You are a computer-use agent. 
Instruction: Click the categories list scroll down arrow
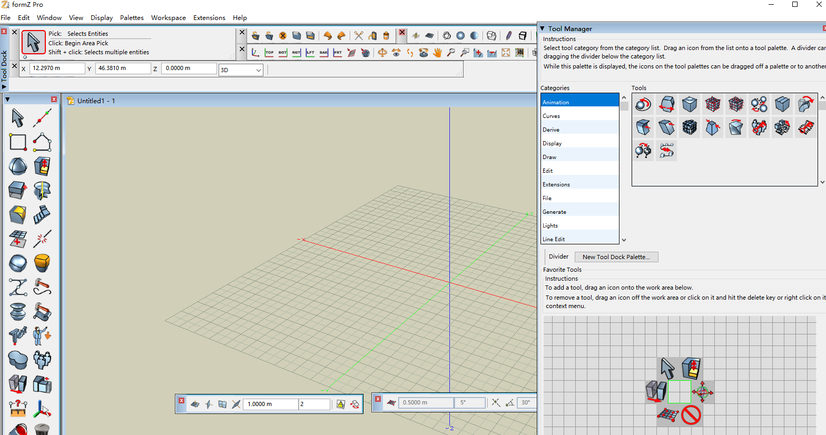pos(624,240)
